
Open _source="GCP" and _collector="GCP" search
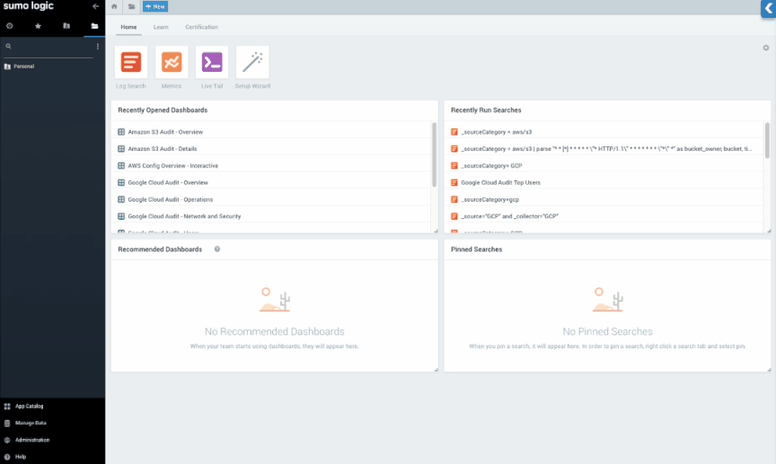pyautogui.click(x=510, y=216)
